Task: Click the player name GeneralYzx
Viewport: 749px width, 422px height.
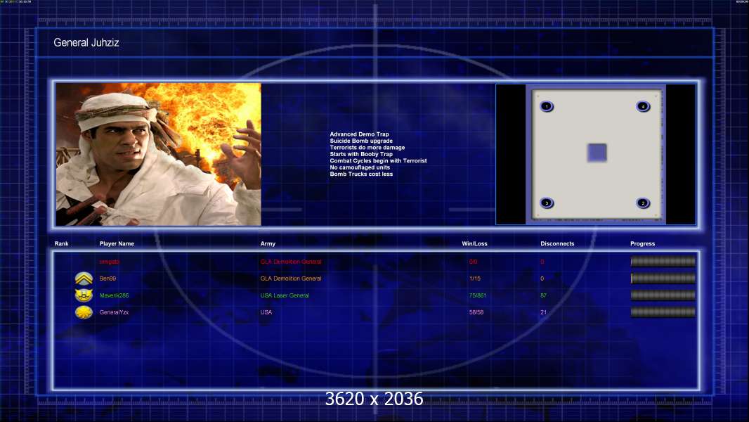Action: 114,312
